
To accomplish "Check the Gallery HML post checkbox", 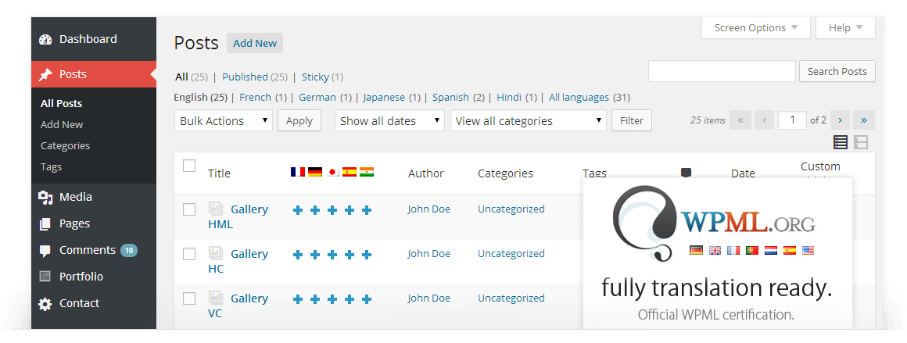I will (x=189, y=209).
